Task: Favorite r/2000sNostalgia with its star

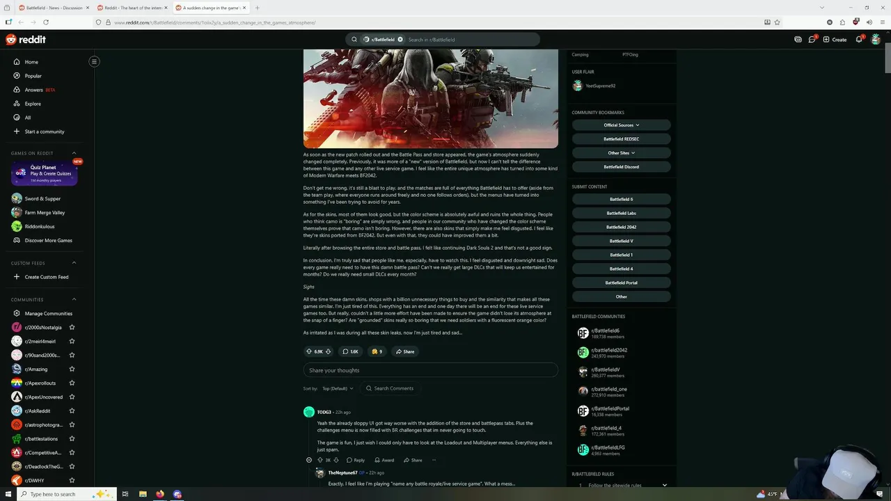Action: point(72,327)
